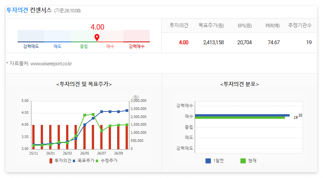Select the 매도 gauge label
Viewport: 323px width, 178px height.
58,47
